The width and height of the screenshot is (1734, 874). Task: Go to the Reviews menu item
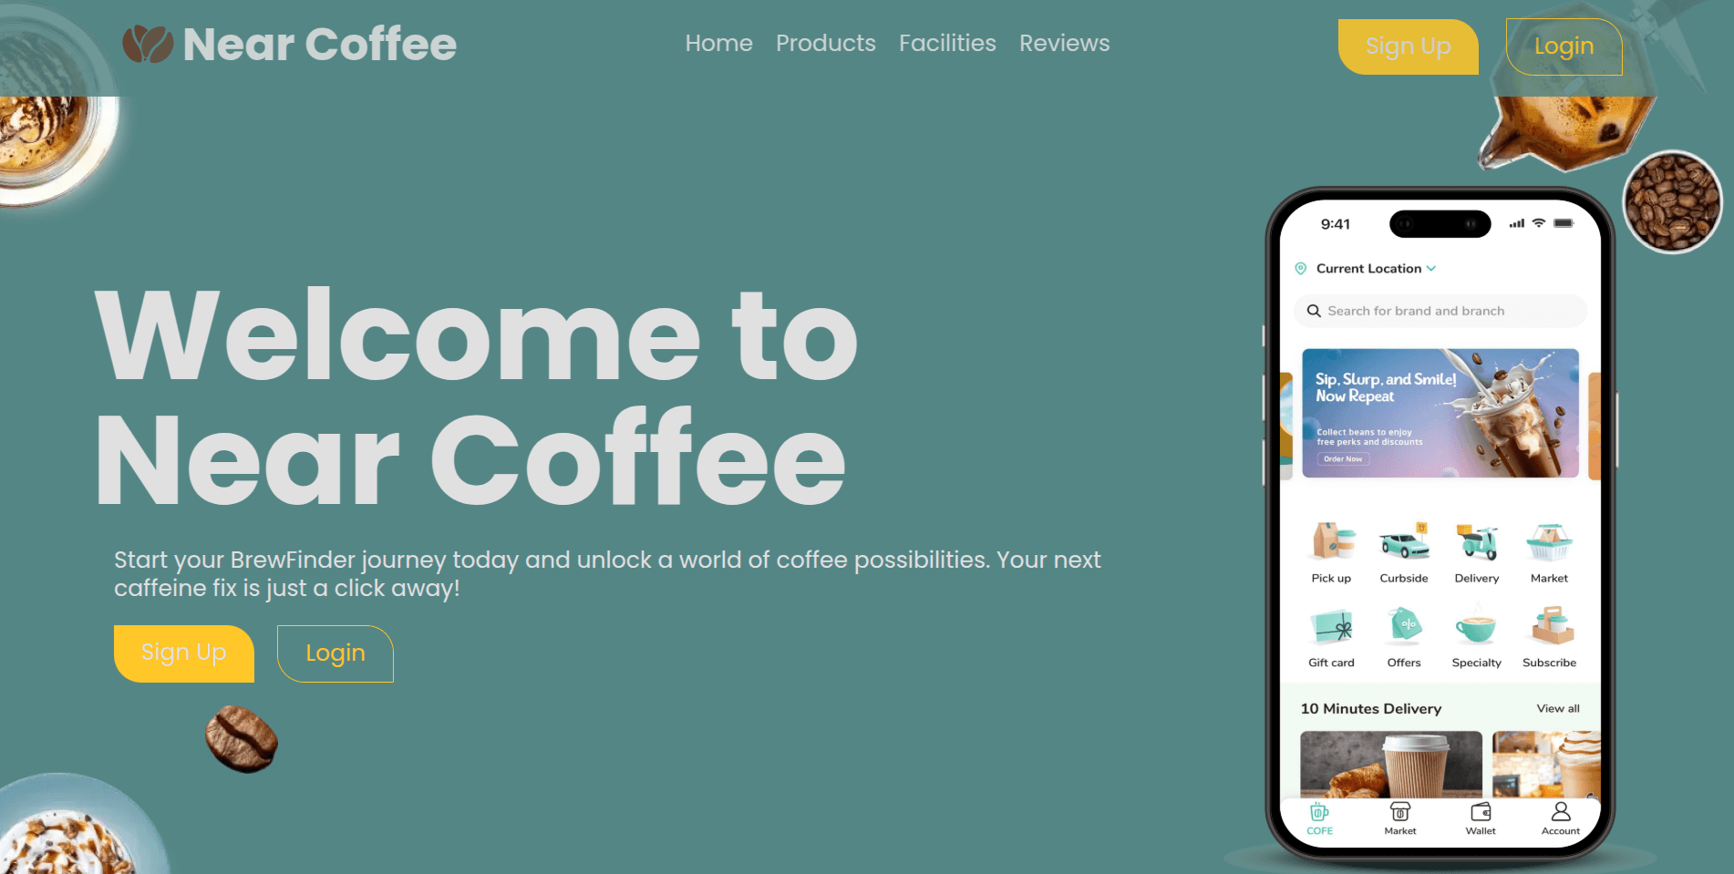pyautogui.click(x=1064, y=43)
